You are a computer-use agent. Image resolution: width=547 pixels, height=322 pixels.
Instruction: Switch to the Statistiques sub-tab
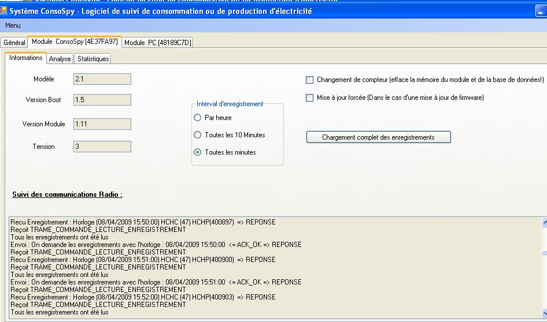[x=93, y=59]
